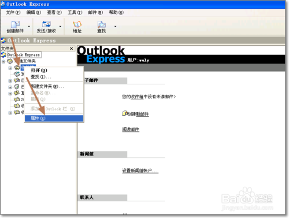The height and width of the screenshot is (218, 289).
Task: Expand the Drafts folder node
Action: 10,94
